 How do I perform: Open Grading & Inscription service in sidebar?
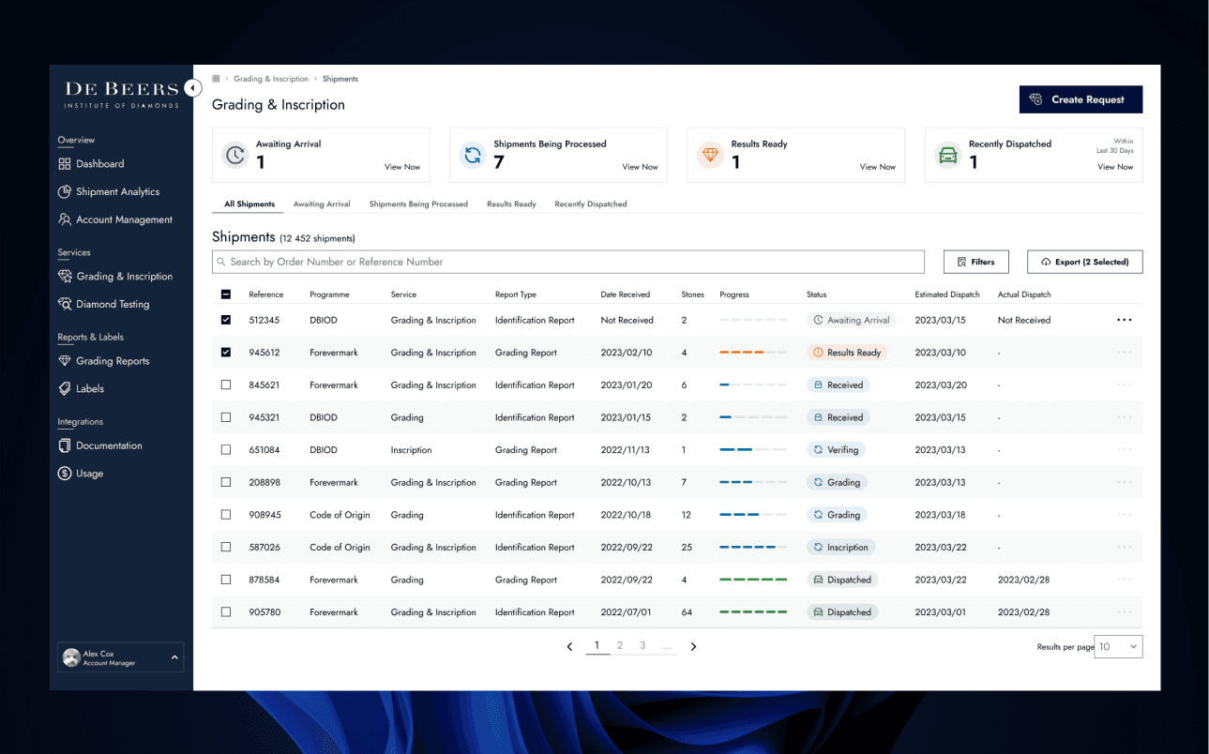[115, 277]
